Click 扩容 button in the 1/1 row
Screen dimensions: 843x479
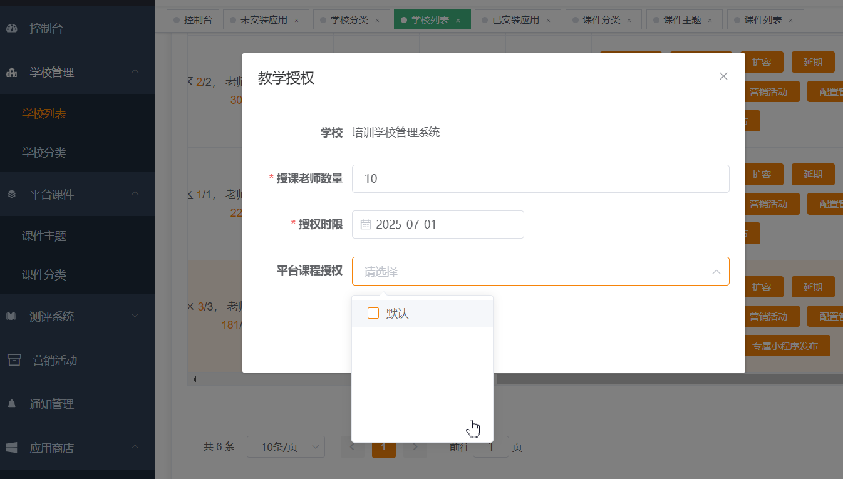coord(761,174)
